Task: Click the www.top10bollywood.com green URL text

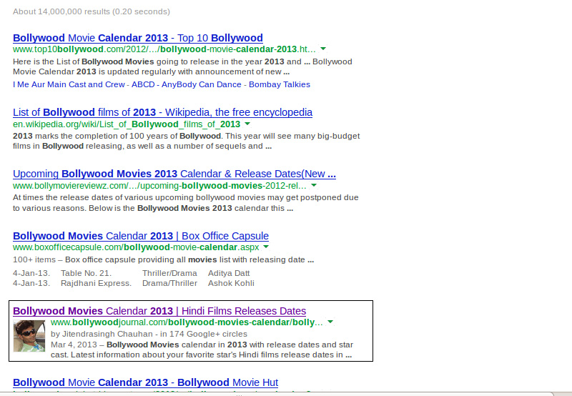Action: pos(164,49)
